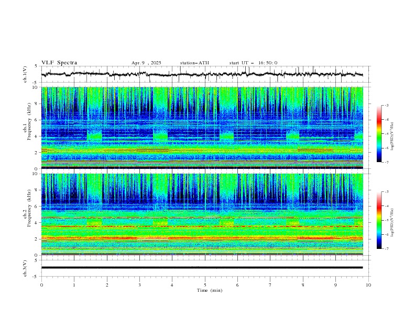Click inside the ch.2 spectrogram panel

pos(202,214)
